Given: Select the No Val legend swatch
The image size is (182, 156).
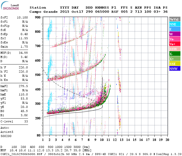Looking at the screenshot, I should (175, 19).
